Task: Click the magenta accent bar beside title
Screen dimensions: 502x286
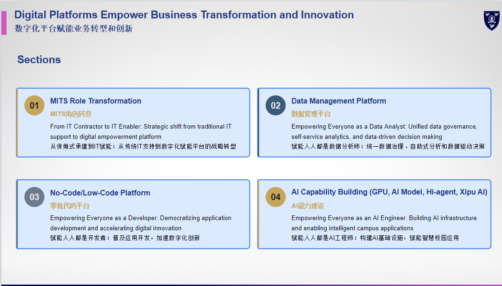Action: tap(4, 23)
